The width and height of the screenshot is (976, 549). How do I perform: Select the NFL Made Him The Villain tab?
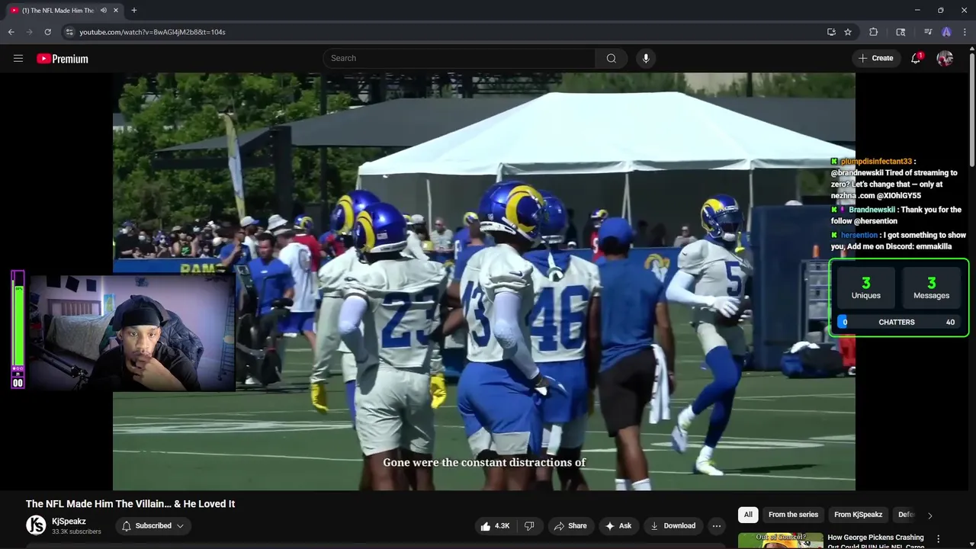pos(58,11)
